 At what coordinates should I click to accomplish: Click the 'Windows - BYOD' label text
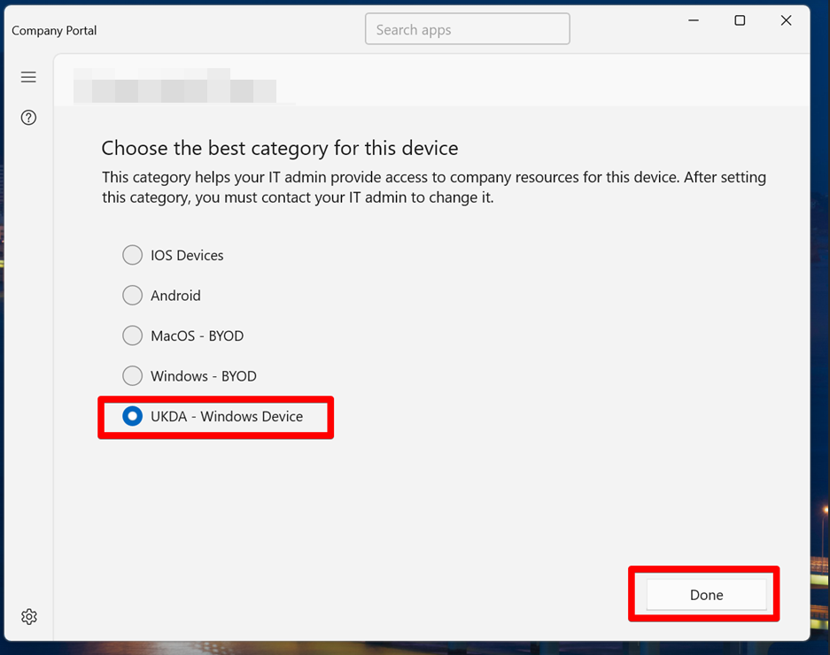[x=204, y=376]
